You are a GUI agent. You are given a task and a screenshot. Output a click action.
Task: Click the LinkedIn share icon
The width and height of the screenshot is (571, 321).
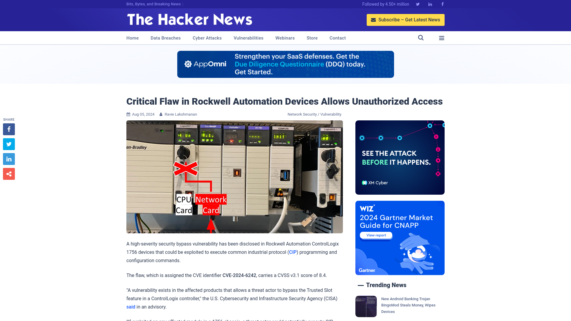[9, 159]
